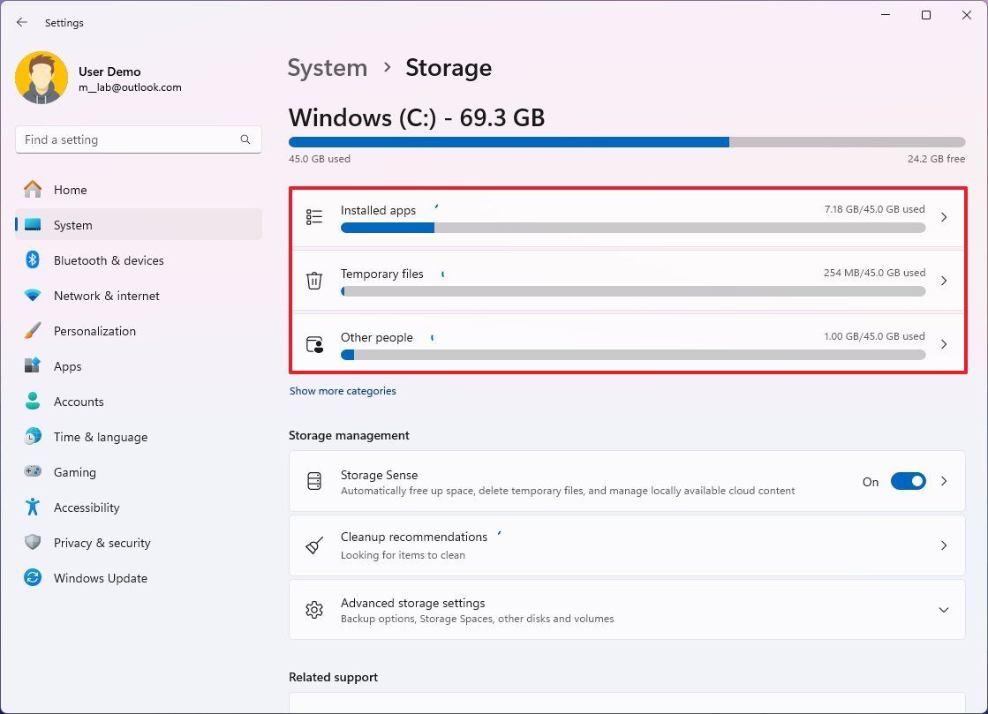Open Windows Update settings
This screenshot has height=714, width=988.
click(x=100, y=577)
